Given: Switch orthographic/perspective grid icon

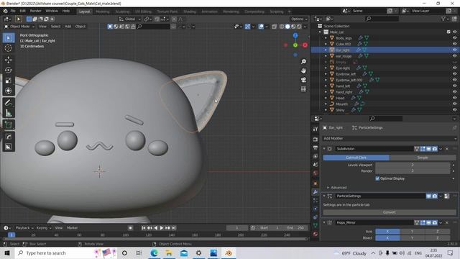Looking at the screenshot, I should coord(303,89).
